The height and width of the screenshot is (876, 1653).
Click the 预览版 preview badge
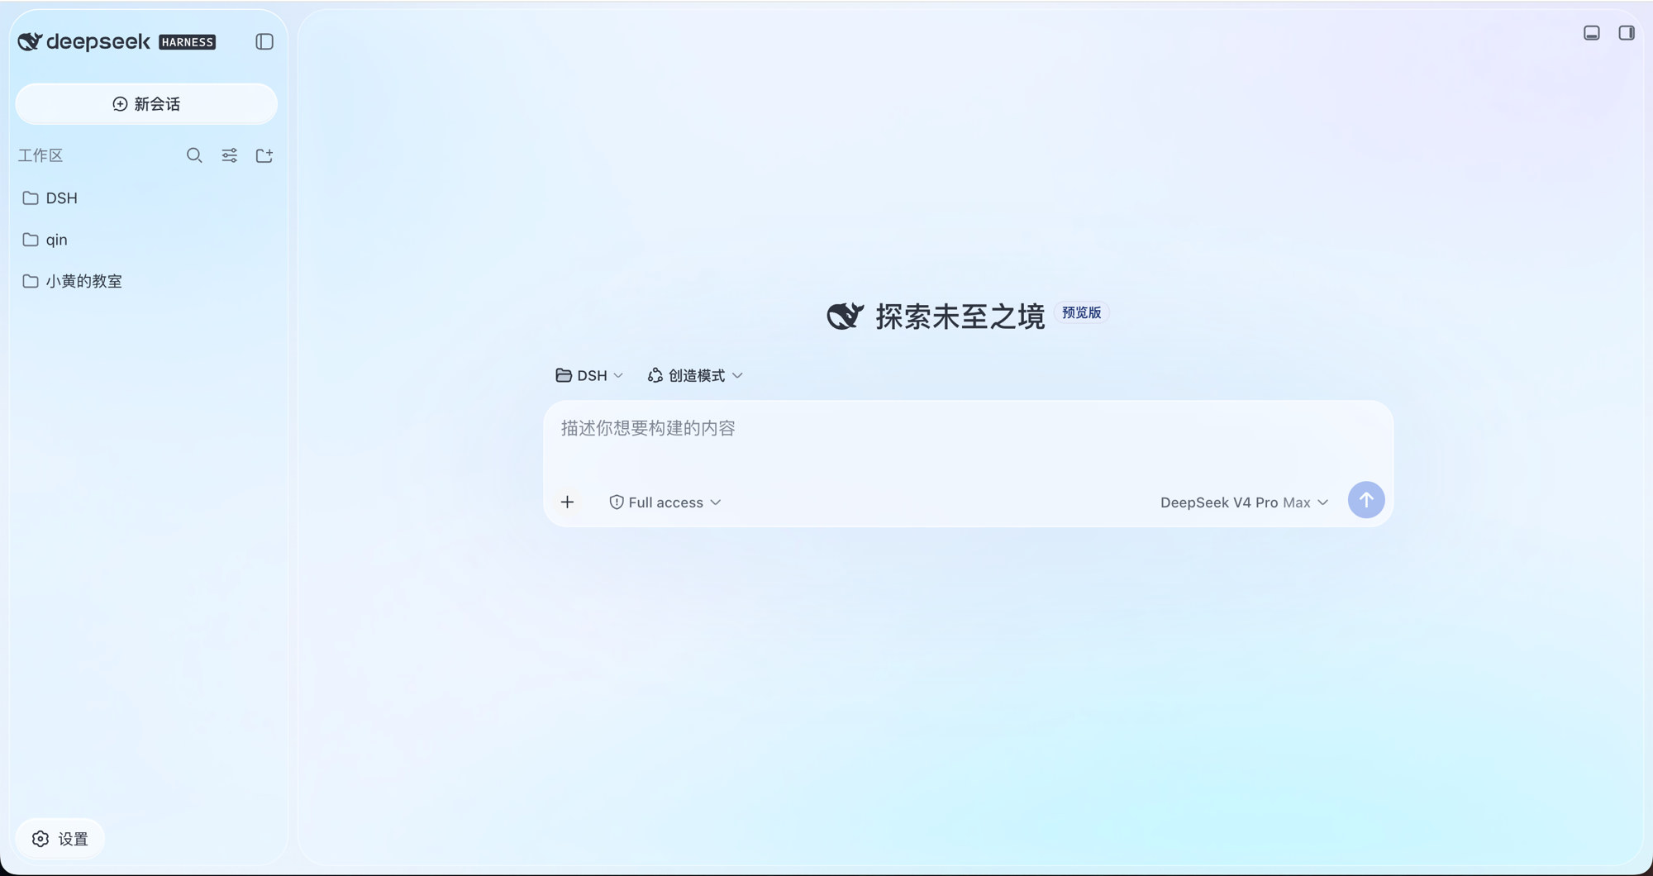[1081, 312]
